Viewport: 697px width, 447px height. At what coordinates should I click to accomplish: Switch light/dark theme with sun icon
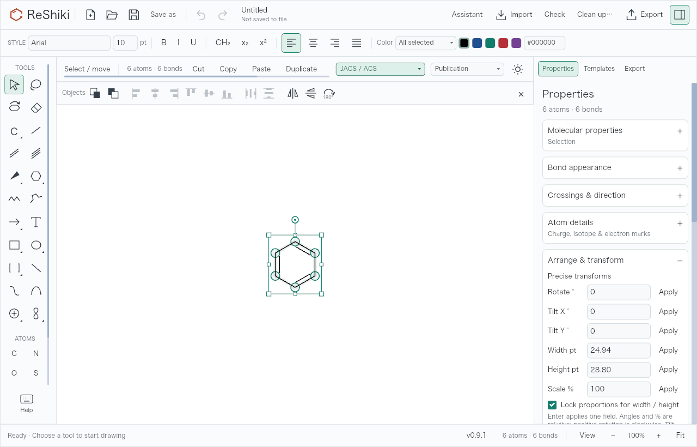coord(518,69)
